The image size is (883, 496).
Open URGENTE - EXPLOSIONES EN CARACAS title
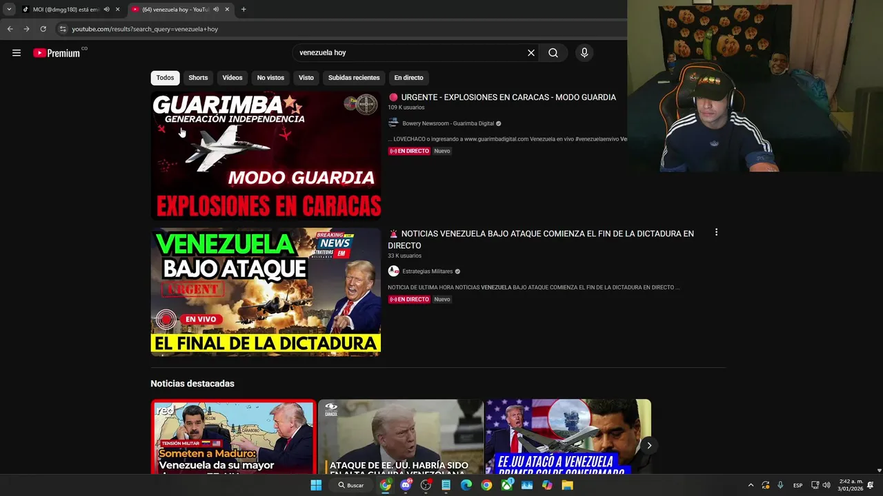[508, 98]
